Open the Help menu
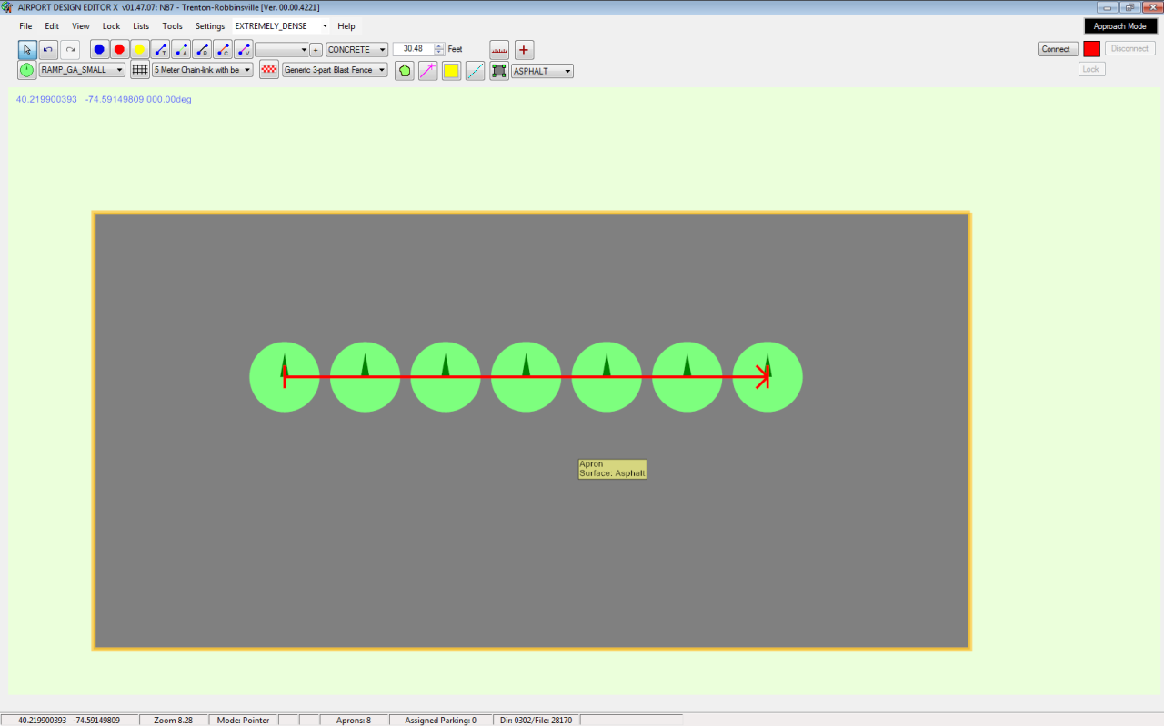1164x726 pixels. coord(346,26)
